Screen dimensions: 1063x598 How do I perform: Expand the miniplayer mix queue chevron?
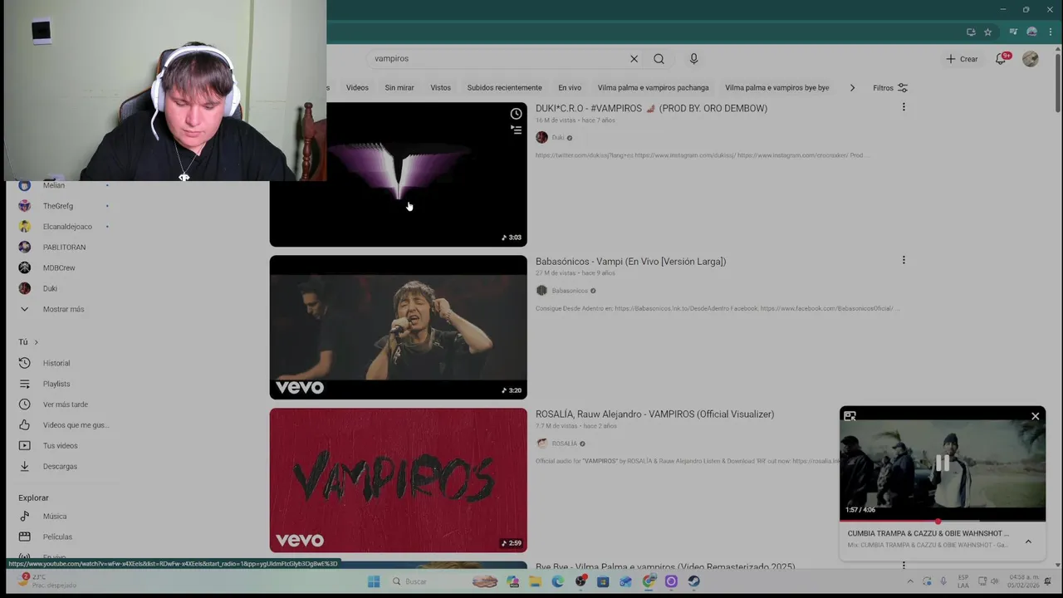[x=1028, y=542]
